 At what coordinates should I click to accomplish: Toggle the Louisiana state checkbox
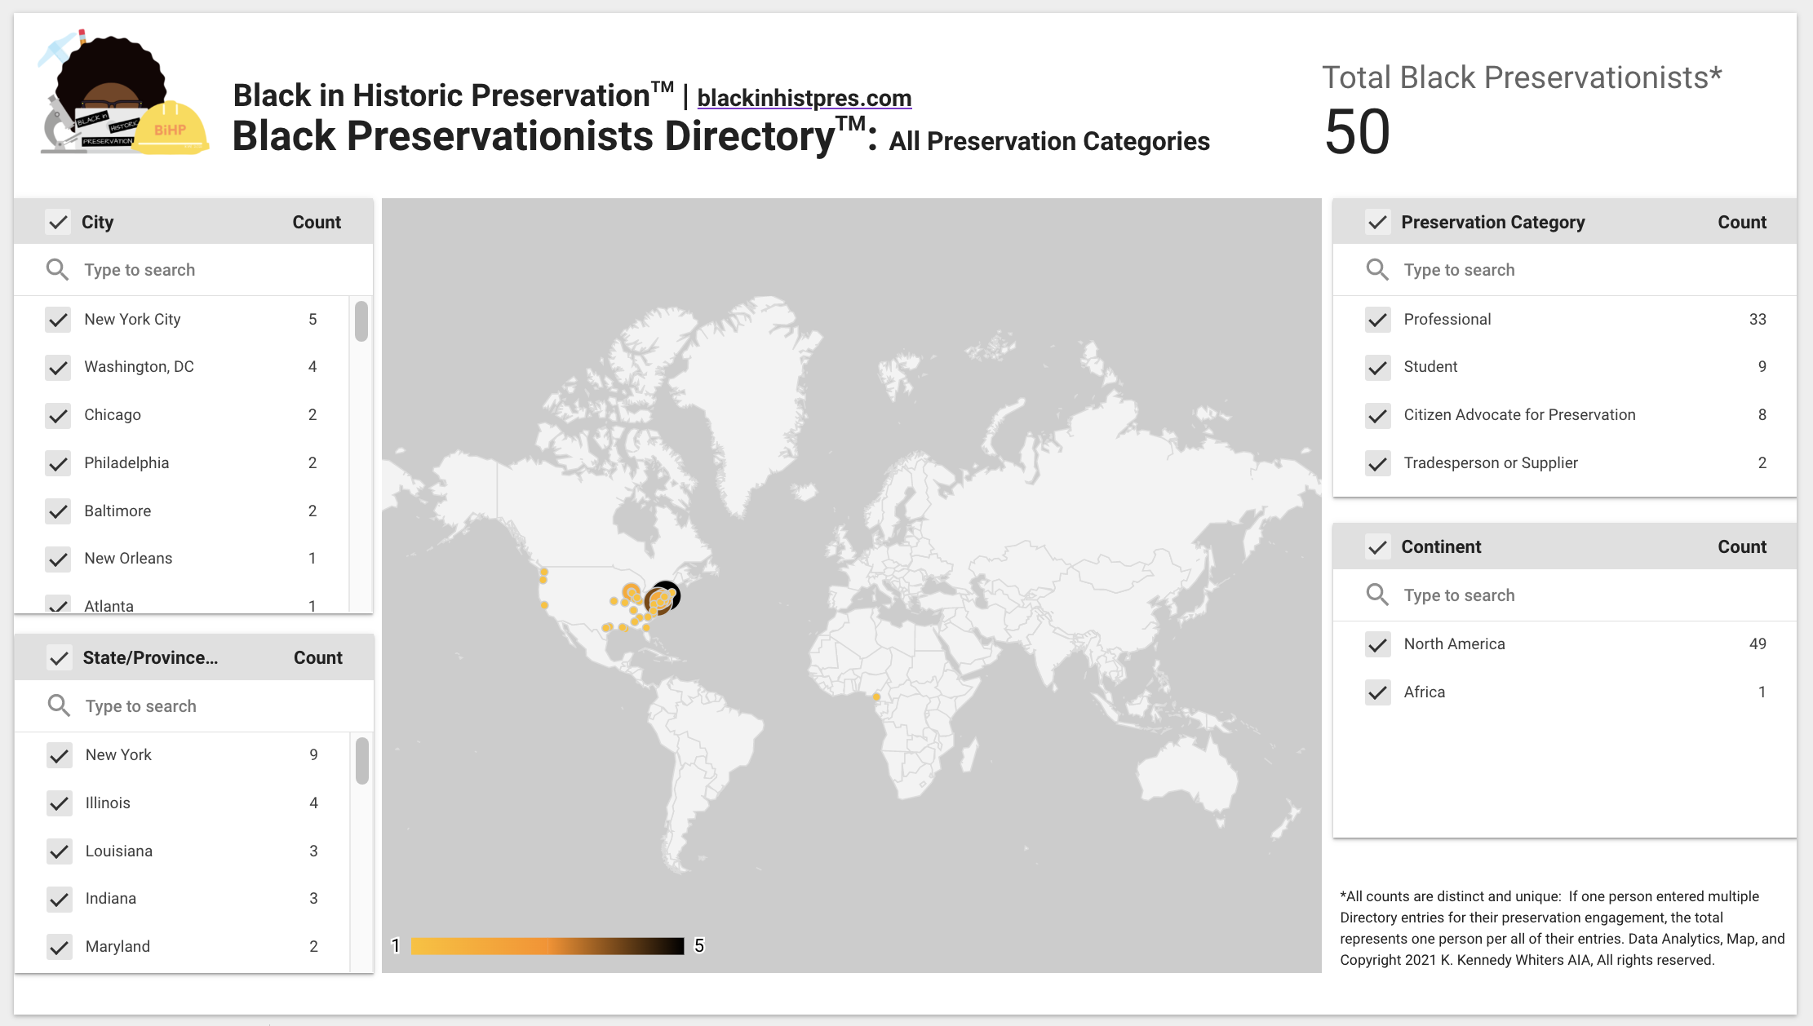(60, 851)
